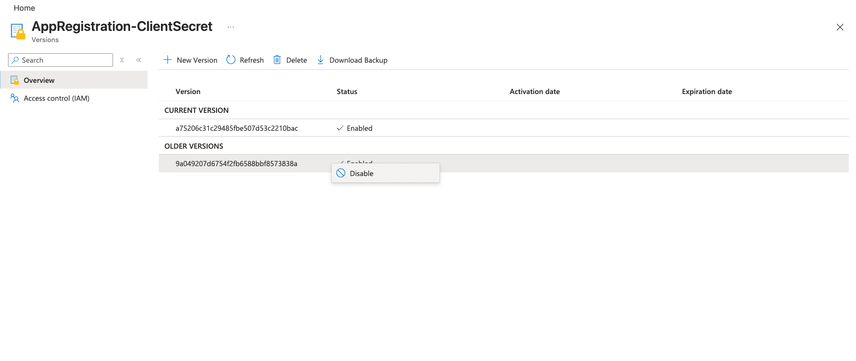Click the Download Backup arrow icon

point(321,60)
